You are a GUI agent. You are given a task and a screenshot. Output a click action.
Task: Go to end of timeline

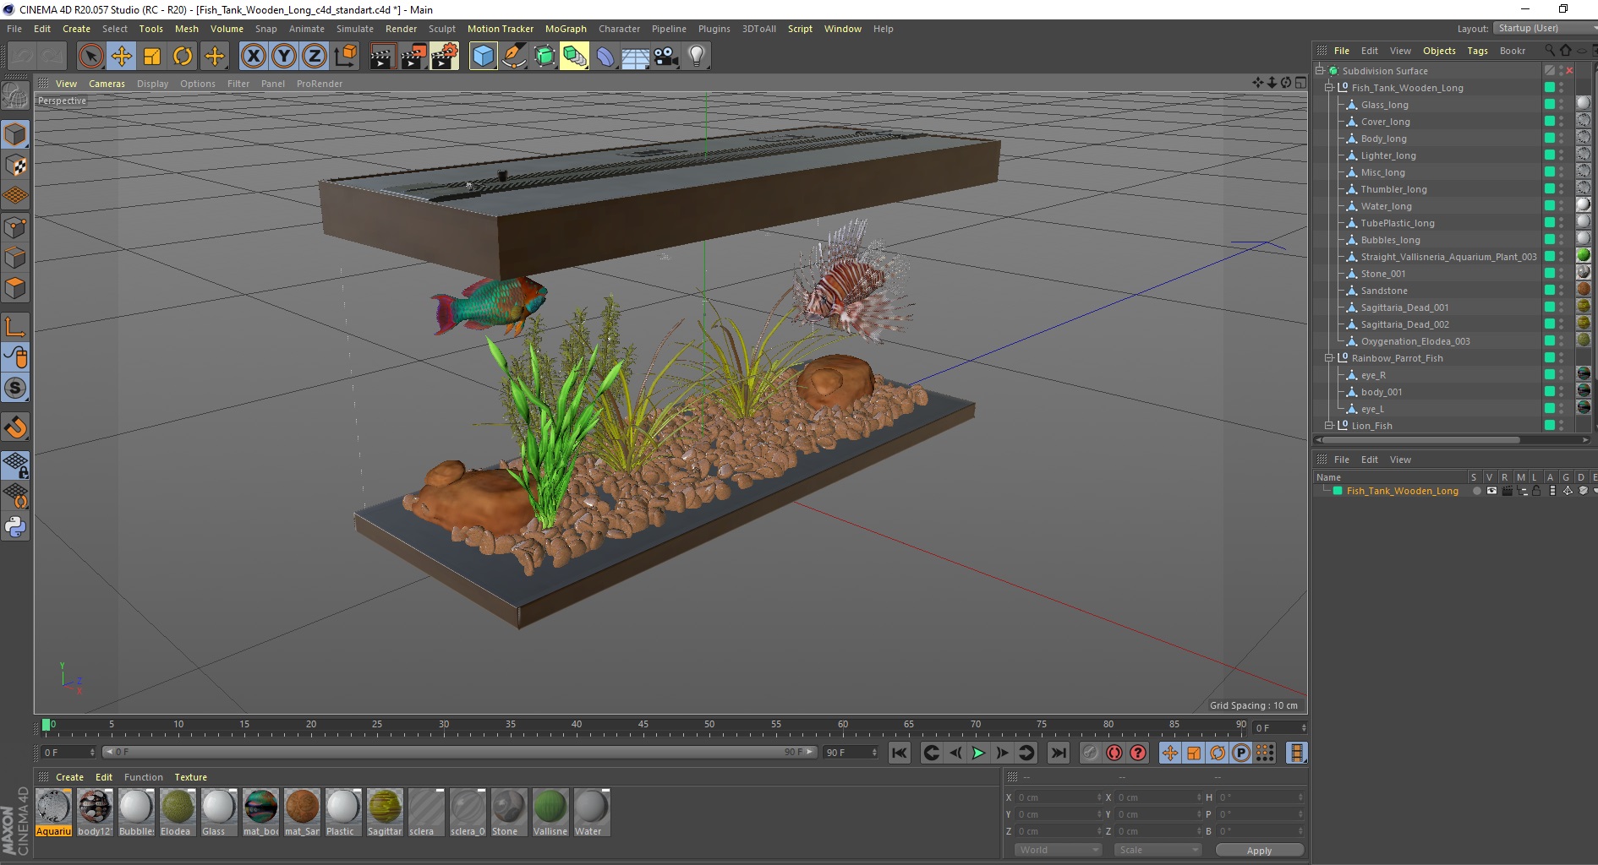1058,753
